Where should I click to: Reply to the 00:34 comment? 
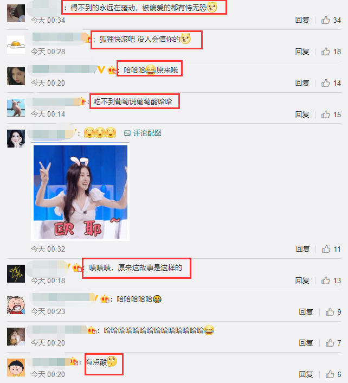[302, 20]
